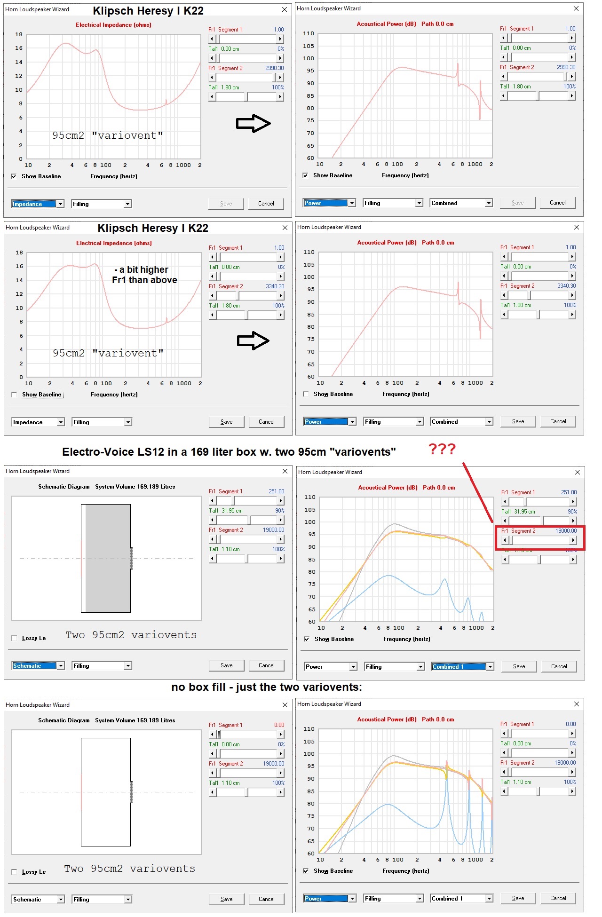Tick Lossy Le in filled-box schematic window
602x917 pixels.
15,638
